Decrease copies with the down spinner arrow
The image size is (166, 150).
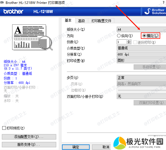[x=129, y=43]
